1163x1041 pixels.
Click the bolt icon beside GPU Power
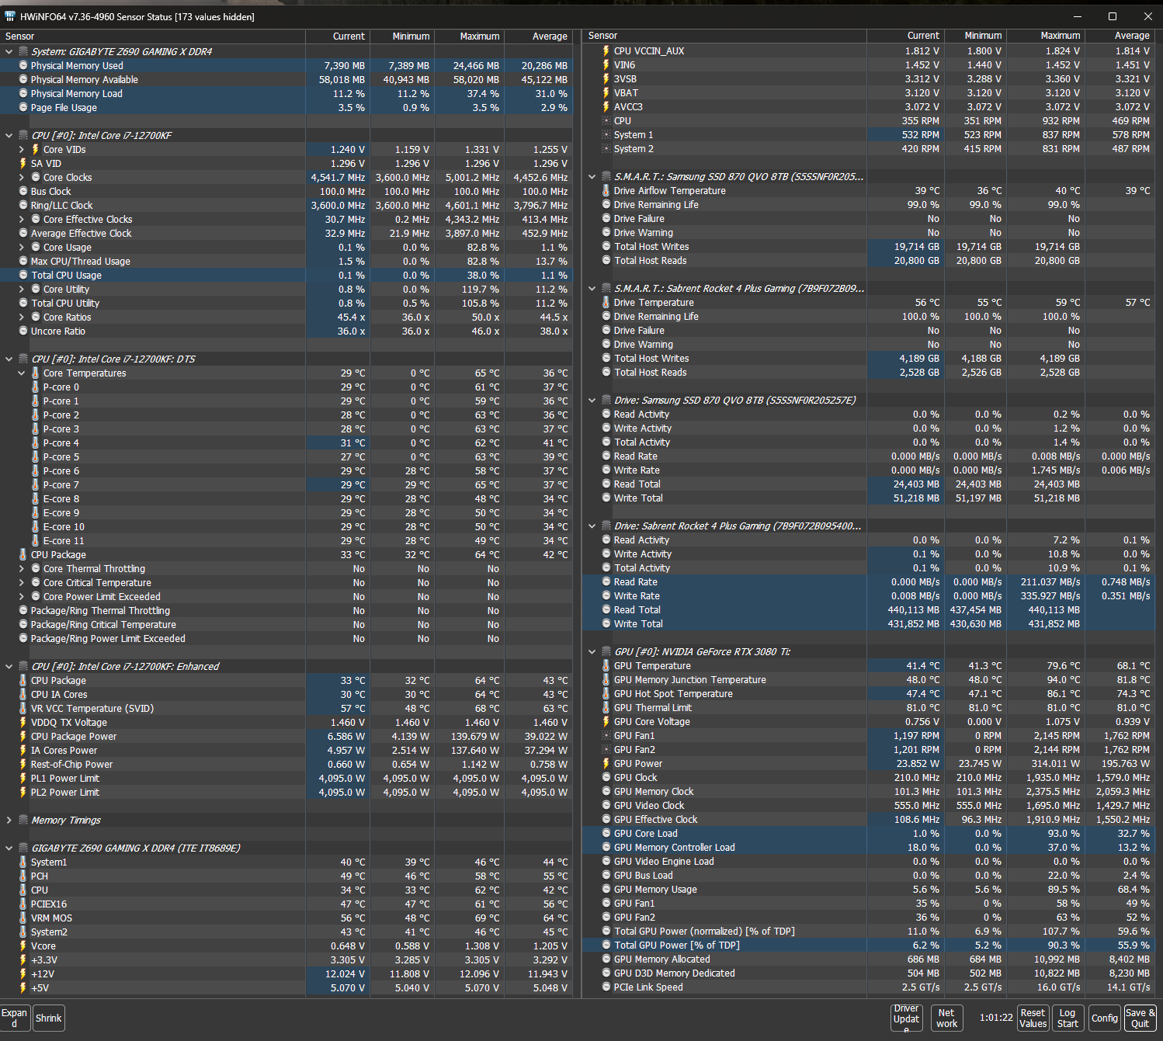coord(606,764)
